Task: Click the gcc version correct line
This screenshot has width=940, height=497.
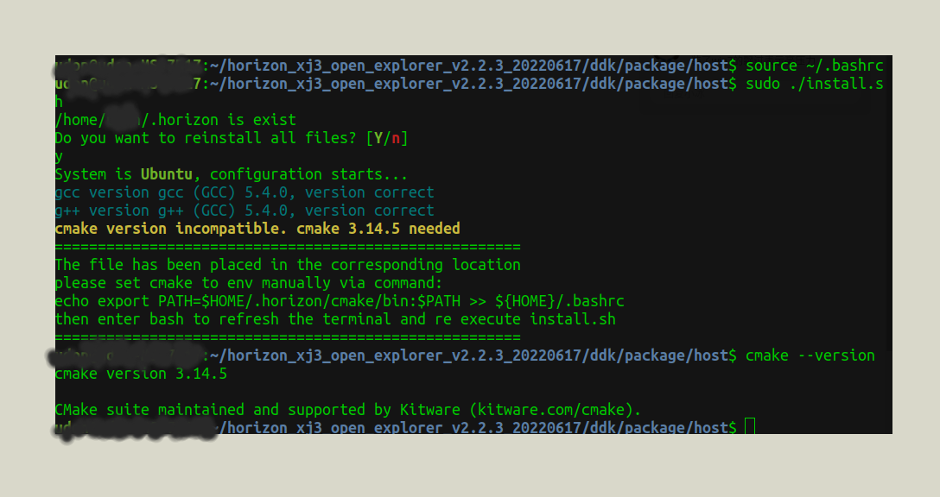Action: pyautogui.click(x=244, y=192)
